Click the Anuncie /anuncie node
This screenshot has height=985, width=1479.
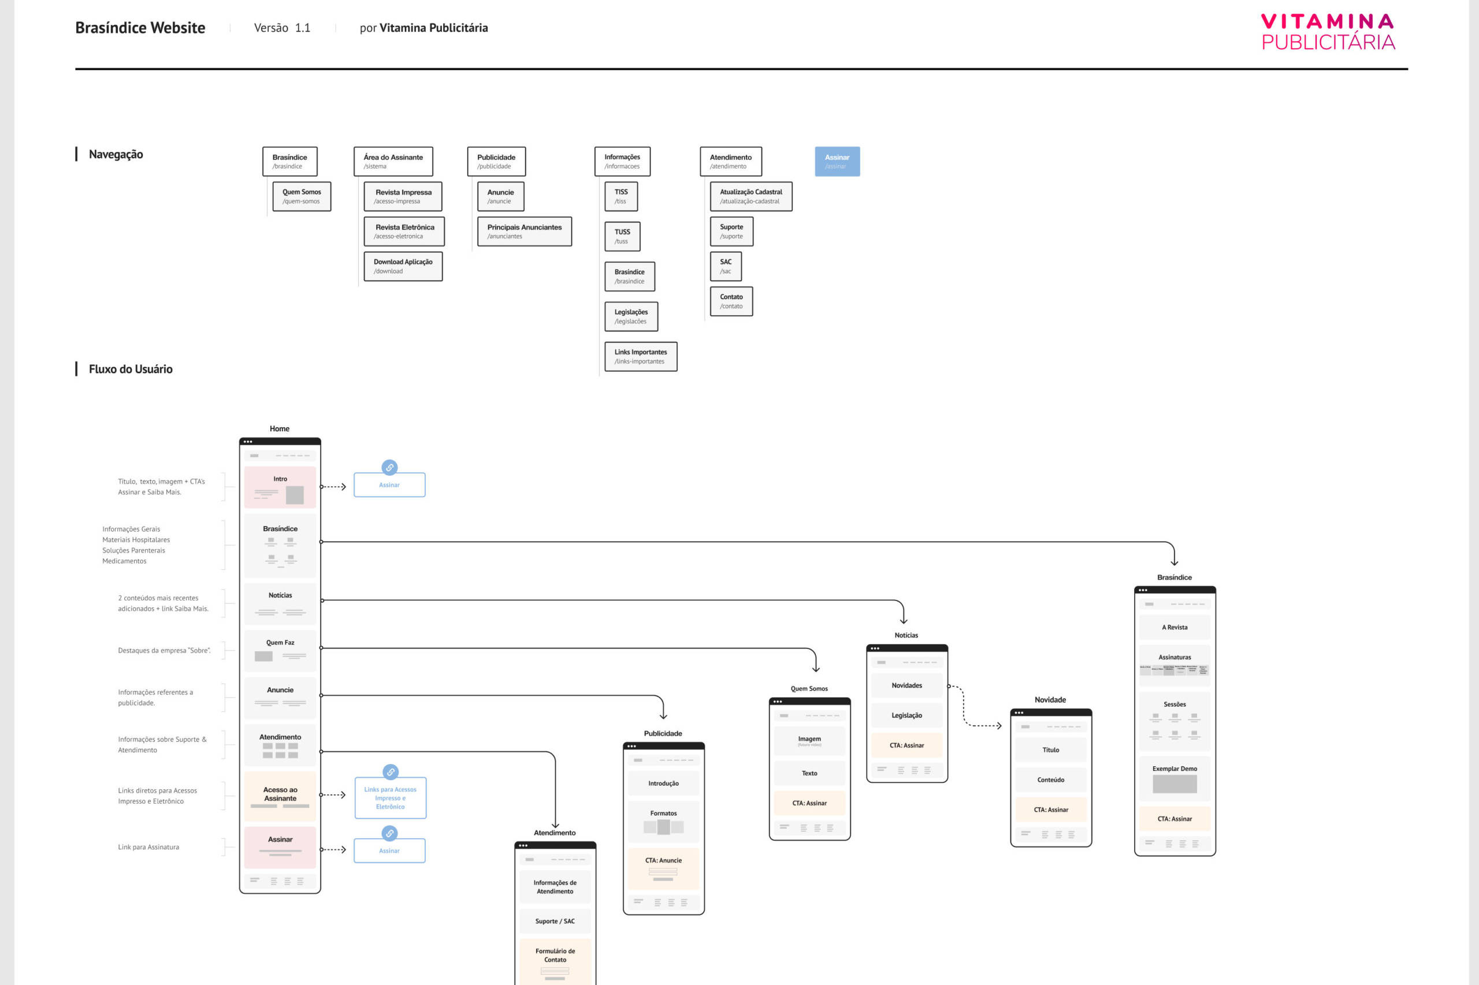pyautogui.click(x=501, y=197)
